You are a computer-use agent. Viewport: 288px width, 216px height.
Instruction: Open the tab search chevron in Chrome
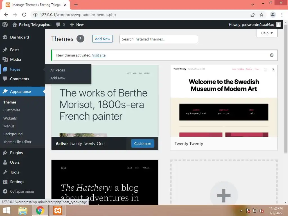point(253,5)
